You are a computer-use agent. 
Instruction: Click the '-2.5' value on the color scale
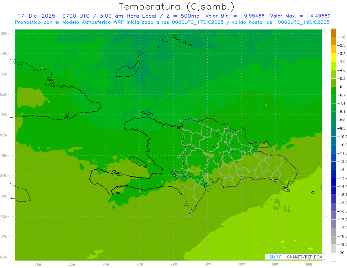coord(342,45)
